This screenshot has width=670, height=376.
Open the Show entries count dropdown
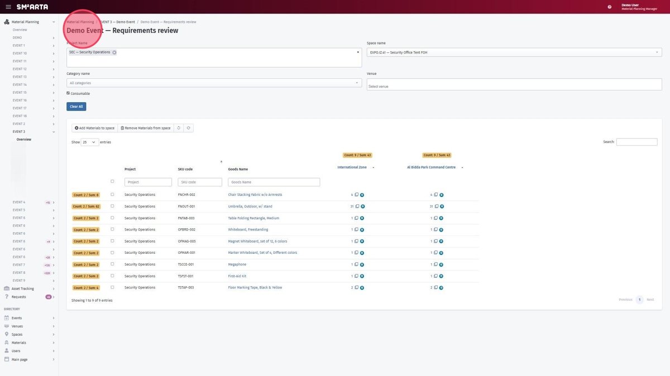coord(89,142)
